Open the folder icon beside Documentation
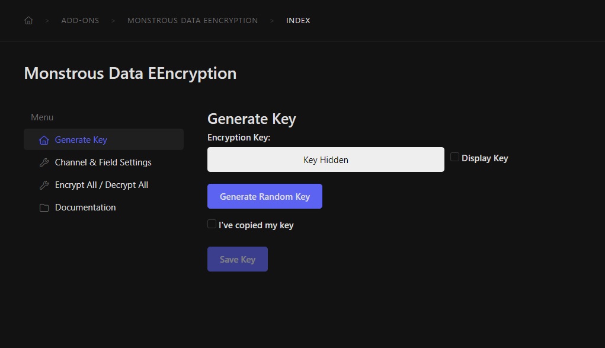The height and width of the screenshot is (348, 605). point(44,207)
